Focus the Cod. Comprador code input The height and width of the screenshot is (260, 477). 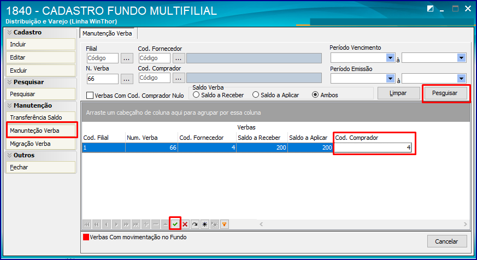pos(155,78)
